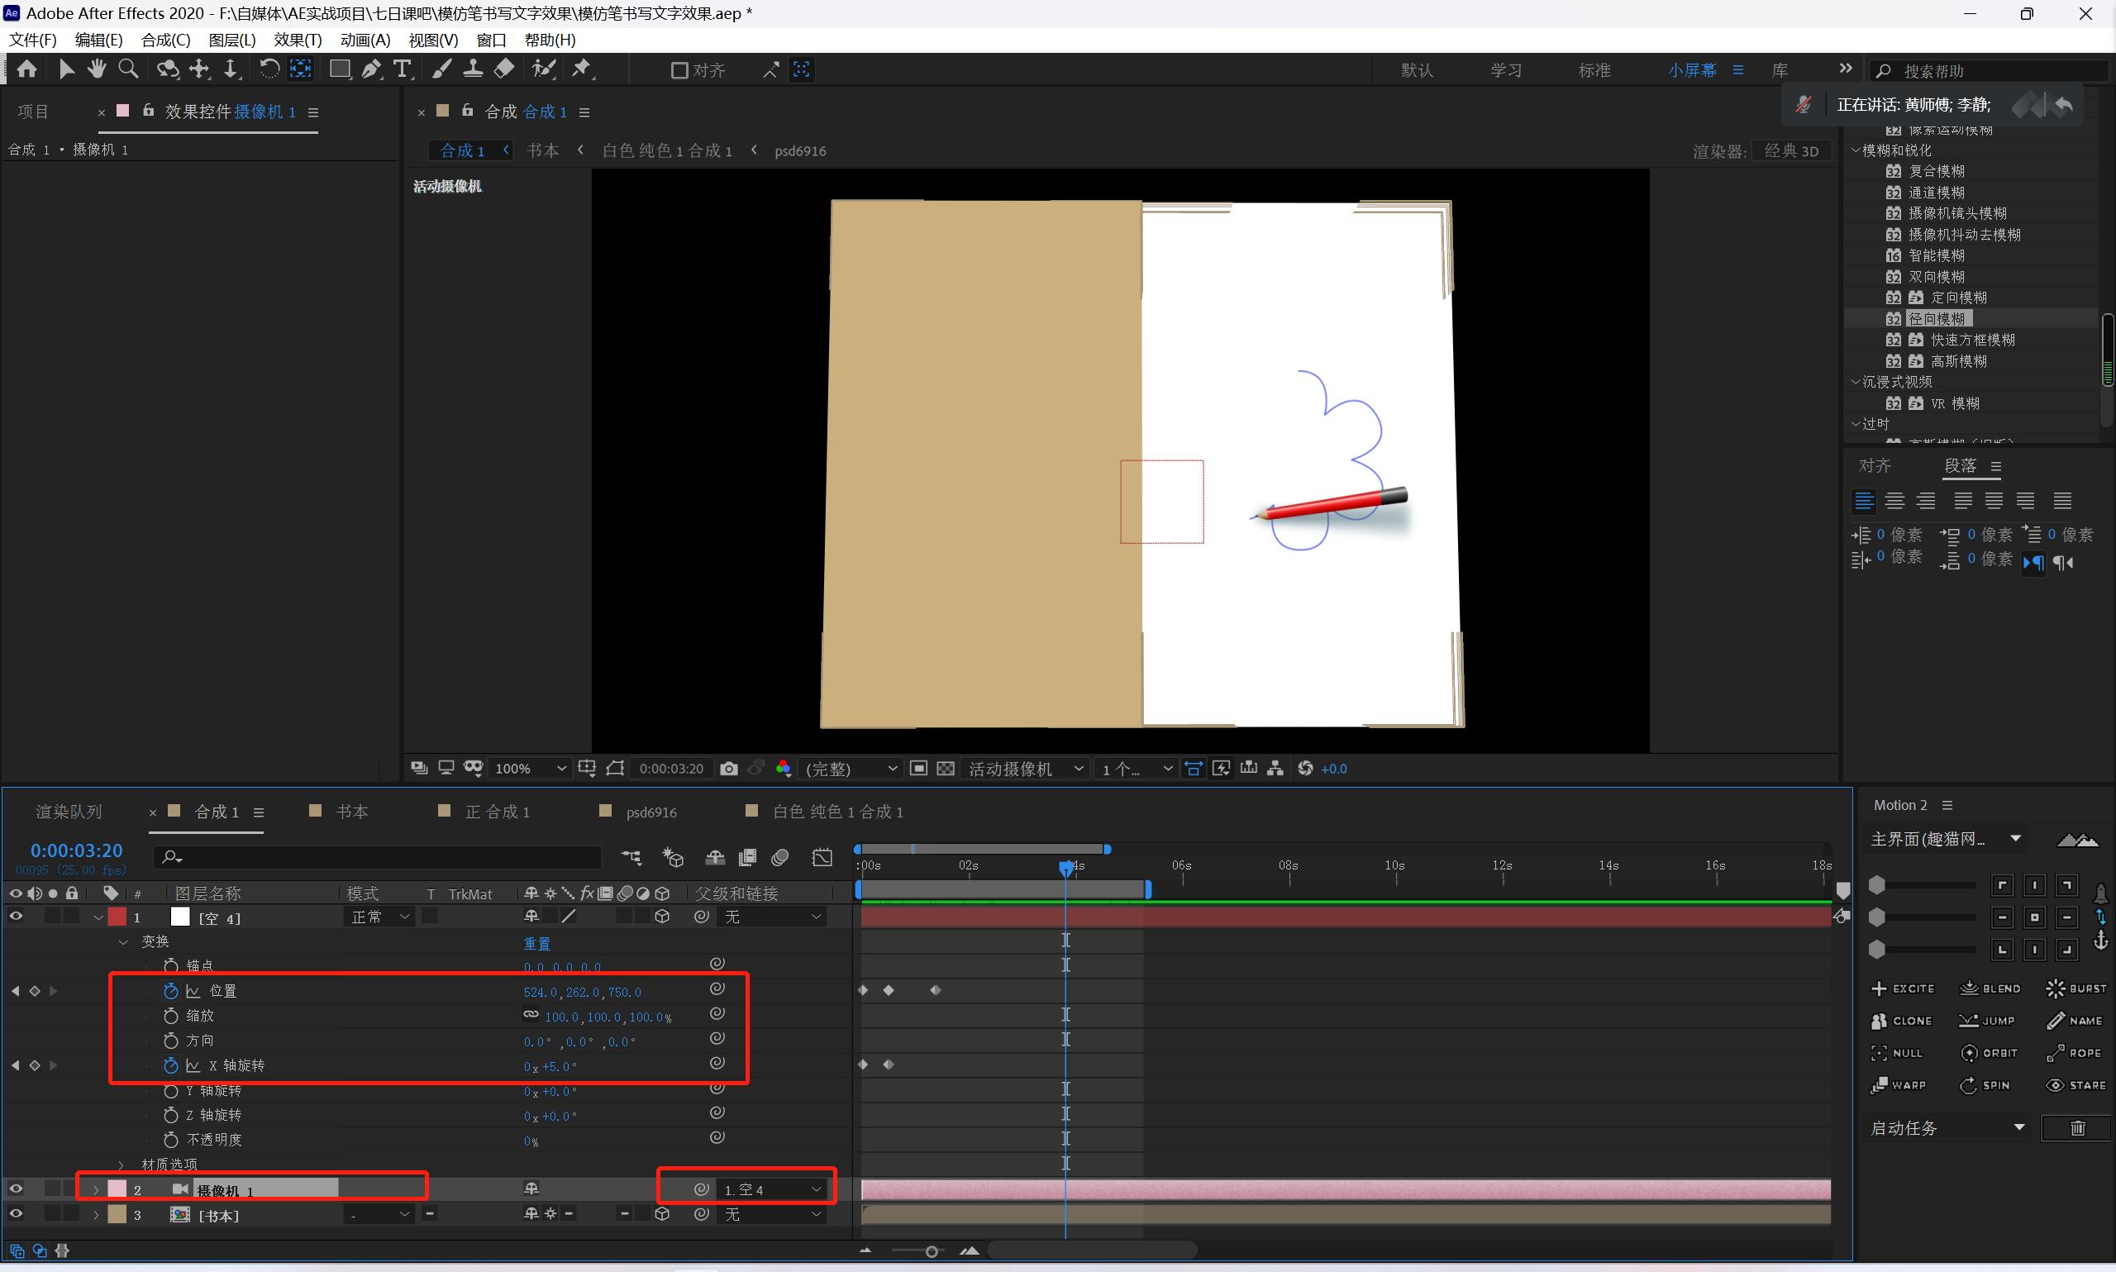Screen dimensions: 2116x1272
Task: Select the Rotation tool
Action: point(269,69)
